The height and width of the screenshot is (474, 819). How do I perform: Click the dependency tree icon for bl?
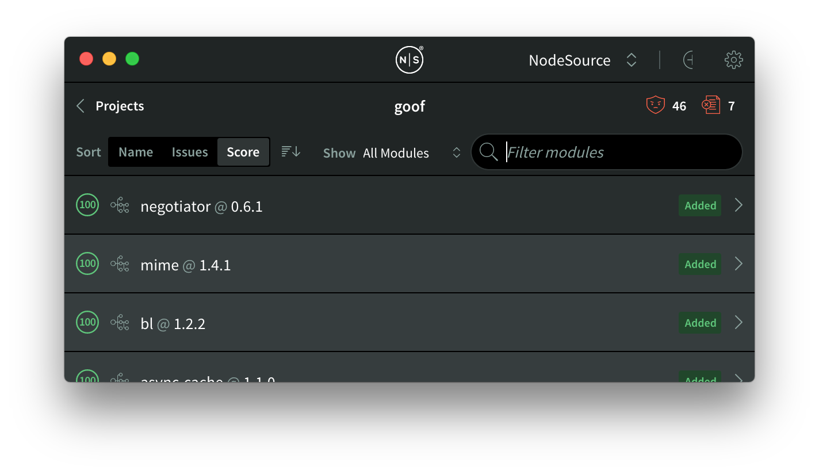pos(120,323)
